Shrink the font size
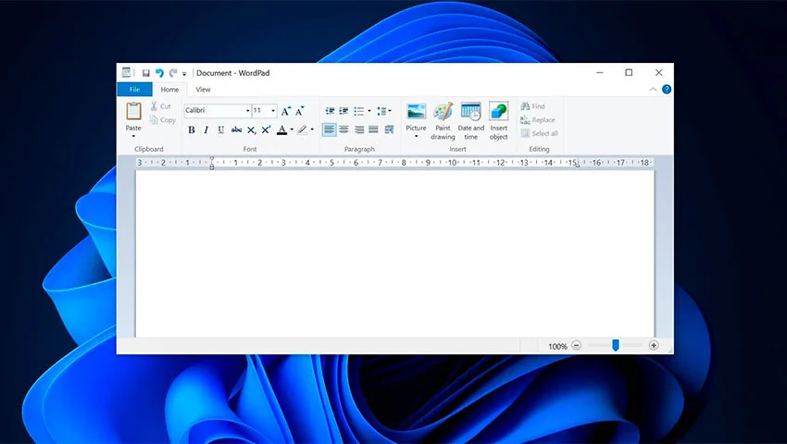Image resolution: width=787 pixels, height=444 pixels. [x=300, y=111]
